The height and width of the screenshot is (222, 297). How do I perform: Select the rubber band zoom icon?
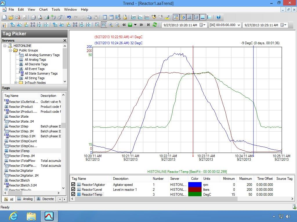[x=104, y=25]
